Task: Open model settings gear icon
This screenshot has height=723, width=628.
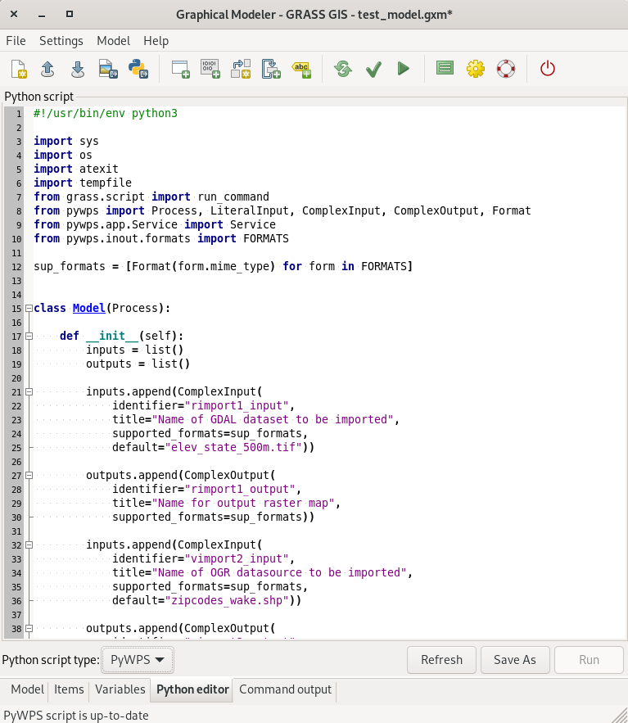Action: point(476,69)
